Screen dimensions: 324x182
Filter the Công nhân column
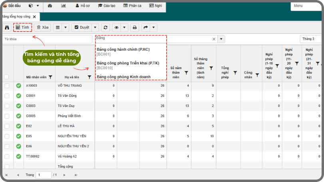[257, 75]
